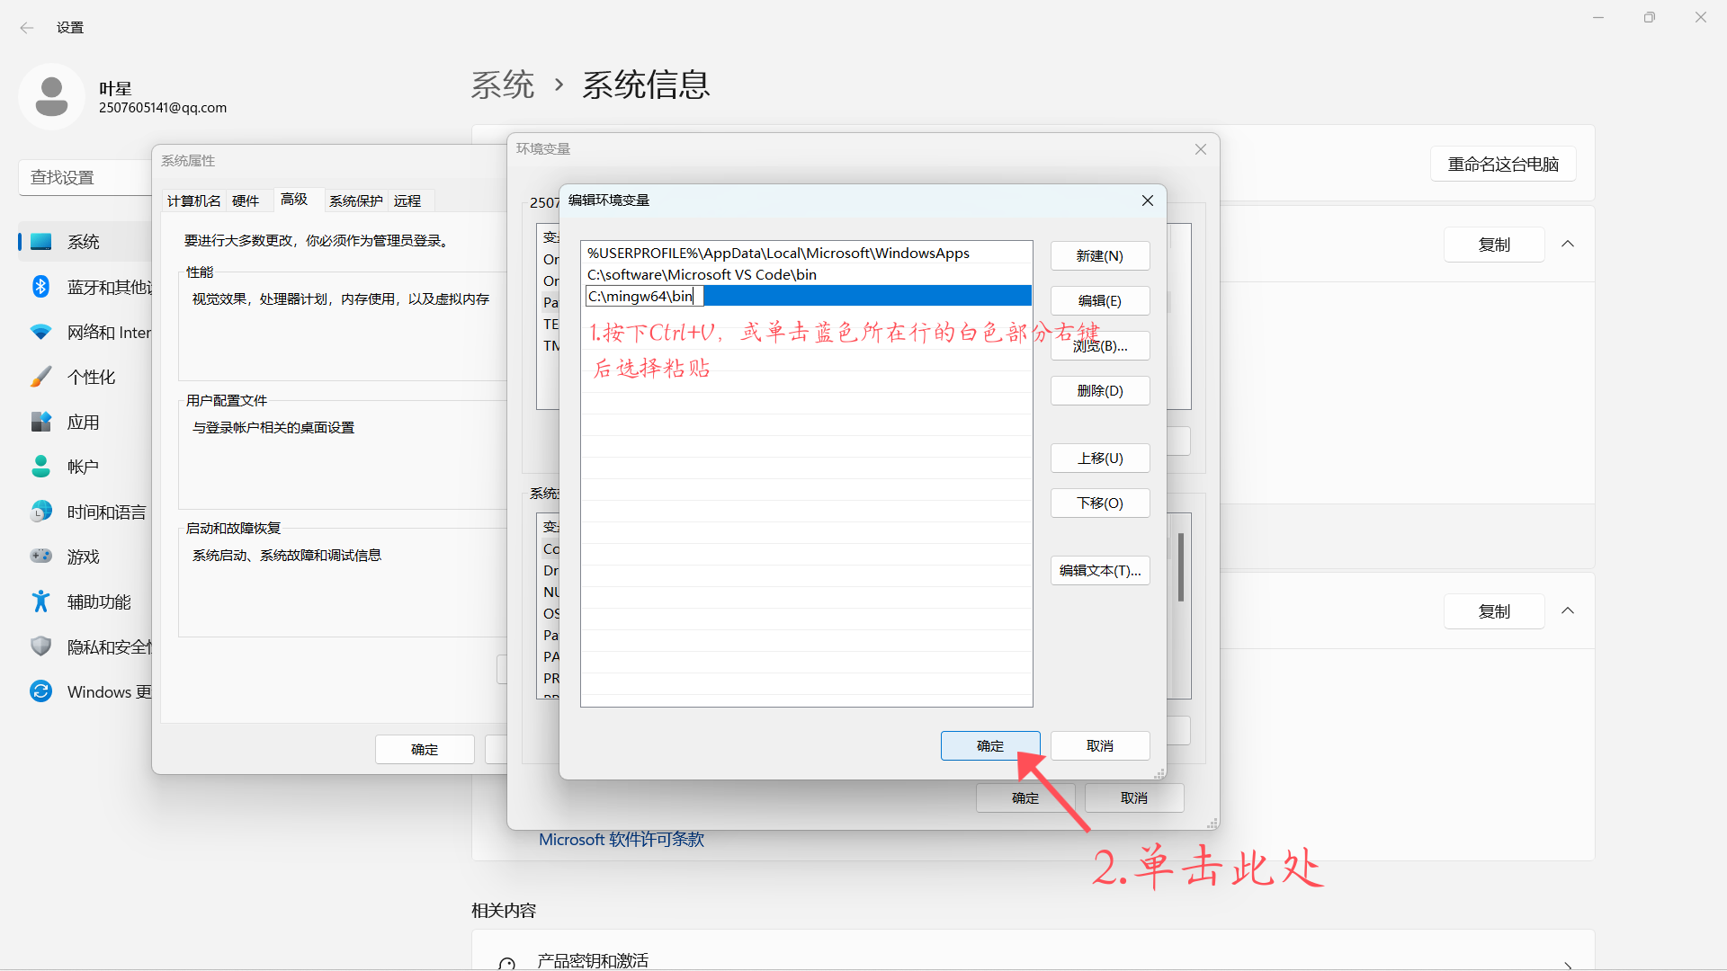
Task: Open Windows 更新 from sidebar
Action: click(x=40, y=690)
